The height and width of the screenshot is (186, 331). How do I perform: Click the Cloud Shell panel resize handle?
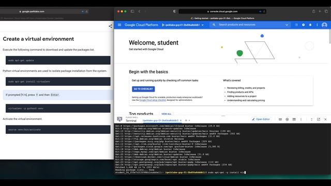[223, 116]
